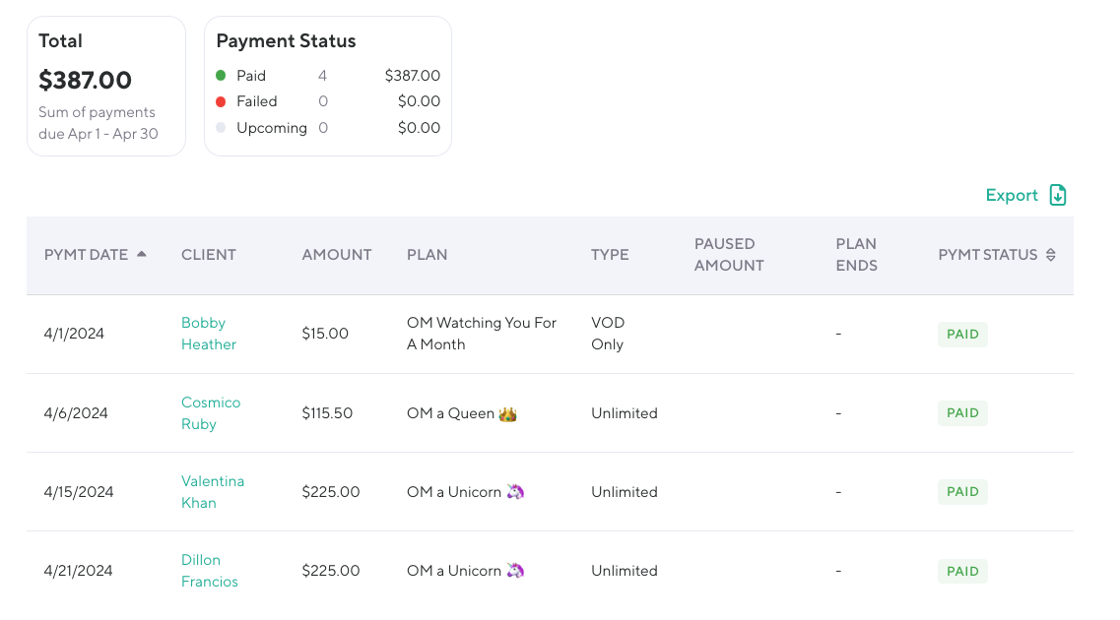Click PAID badge for the 4/6/2024 payment
The image size is (1120, 620).
pyautogui.click(x=961, y=413)
